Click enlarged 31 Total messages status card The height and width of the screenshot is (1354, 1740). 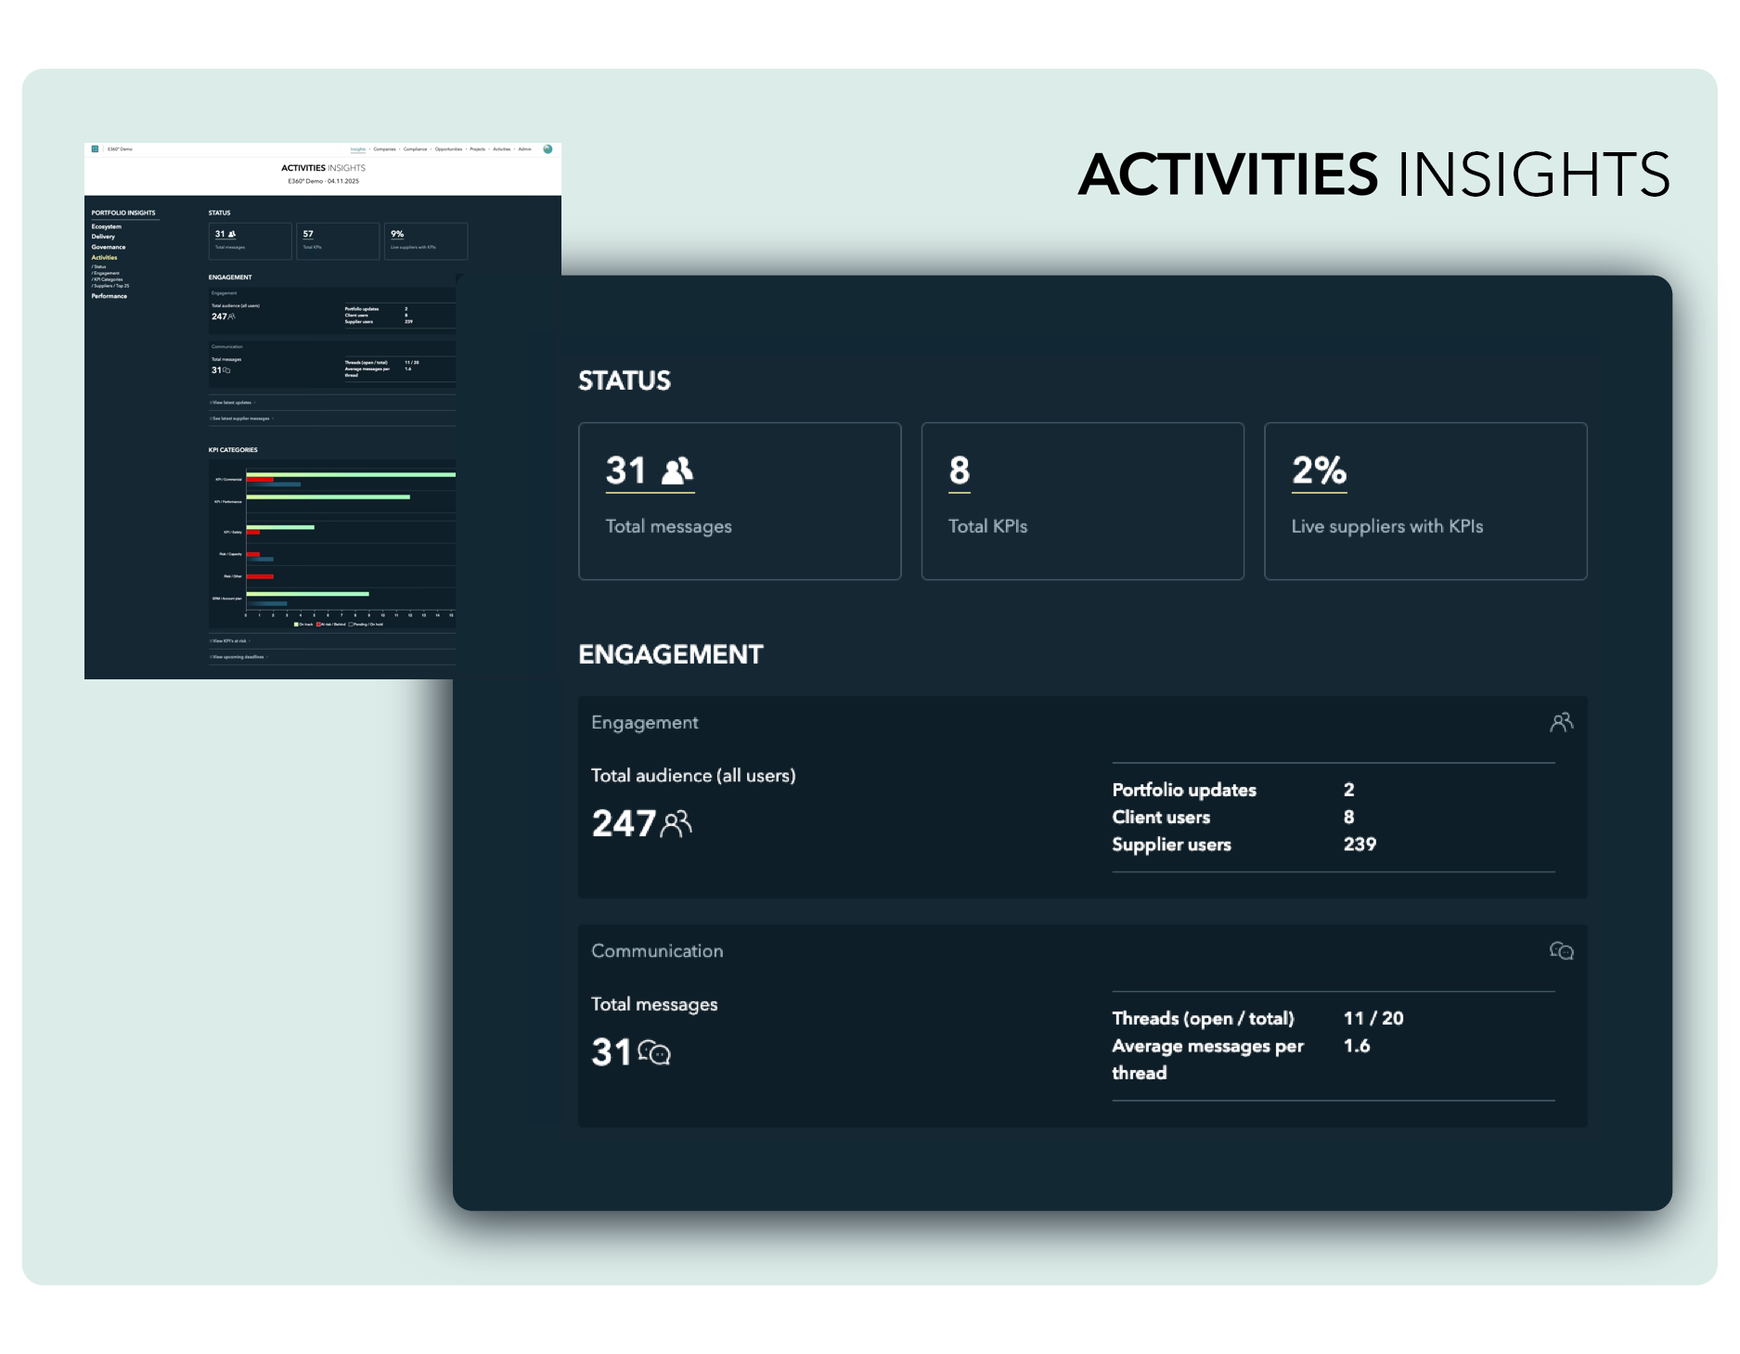click(x=740, y=501)
